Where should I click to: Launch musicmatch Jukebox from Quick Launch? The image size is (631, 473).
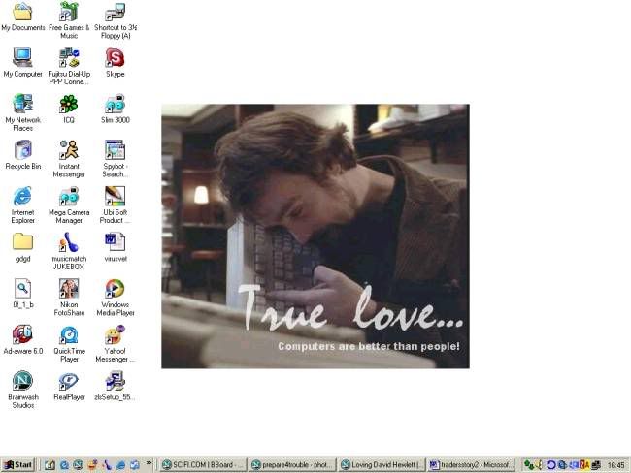(x=107, y=465)
